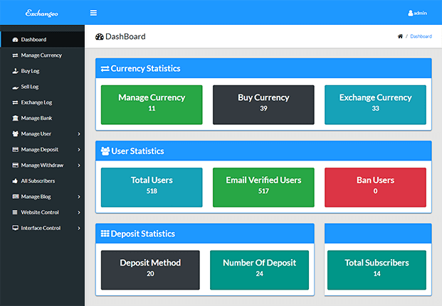Screen dimensions: 442x306
Task: Click the Currency Statistics heading
Action: coord(145,69)
